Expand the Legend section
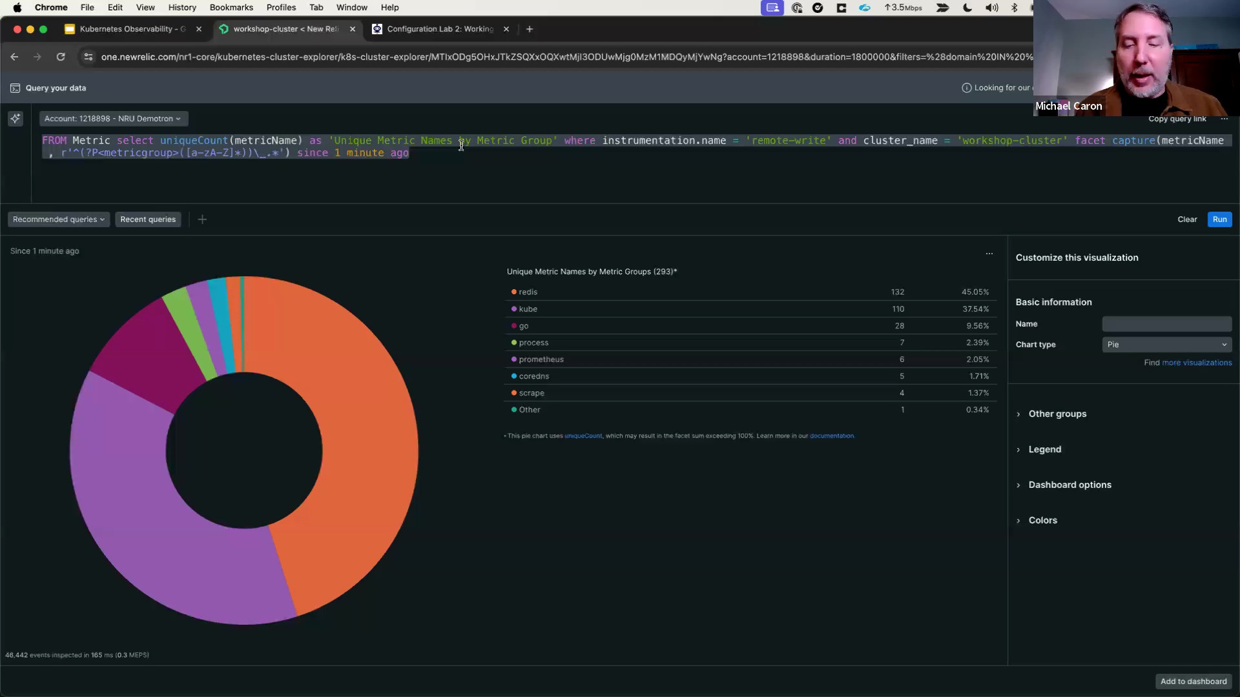Screen dimensions: 1240x697 [x=1044, y=449]
